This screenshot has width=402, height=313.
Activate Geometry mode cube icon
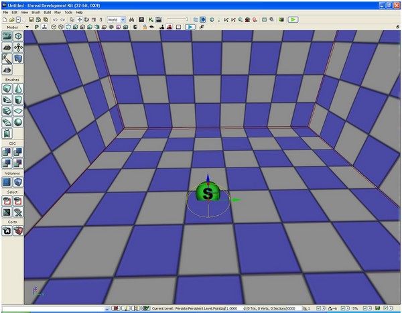(x=18, y=36)
